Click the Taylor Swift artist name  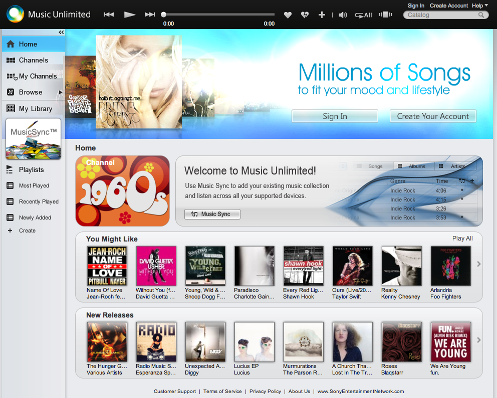(346, 297)
